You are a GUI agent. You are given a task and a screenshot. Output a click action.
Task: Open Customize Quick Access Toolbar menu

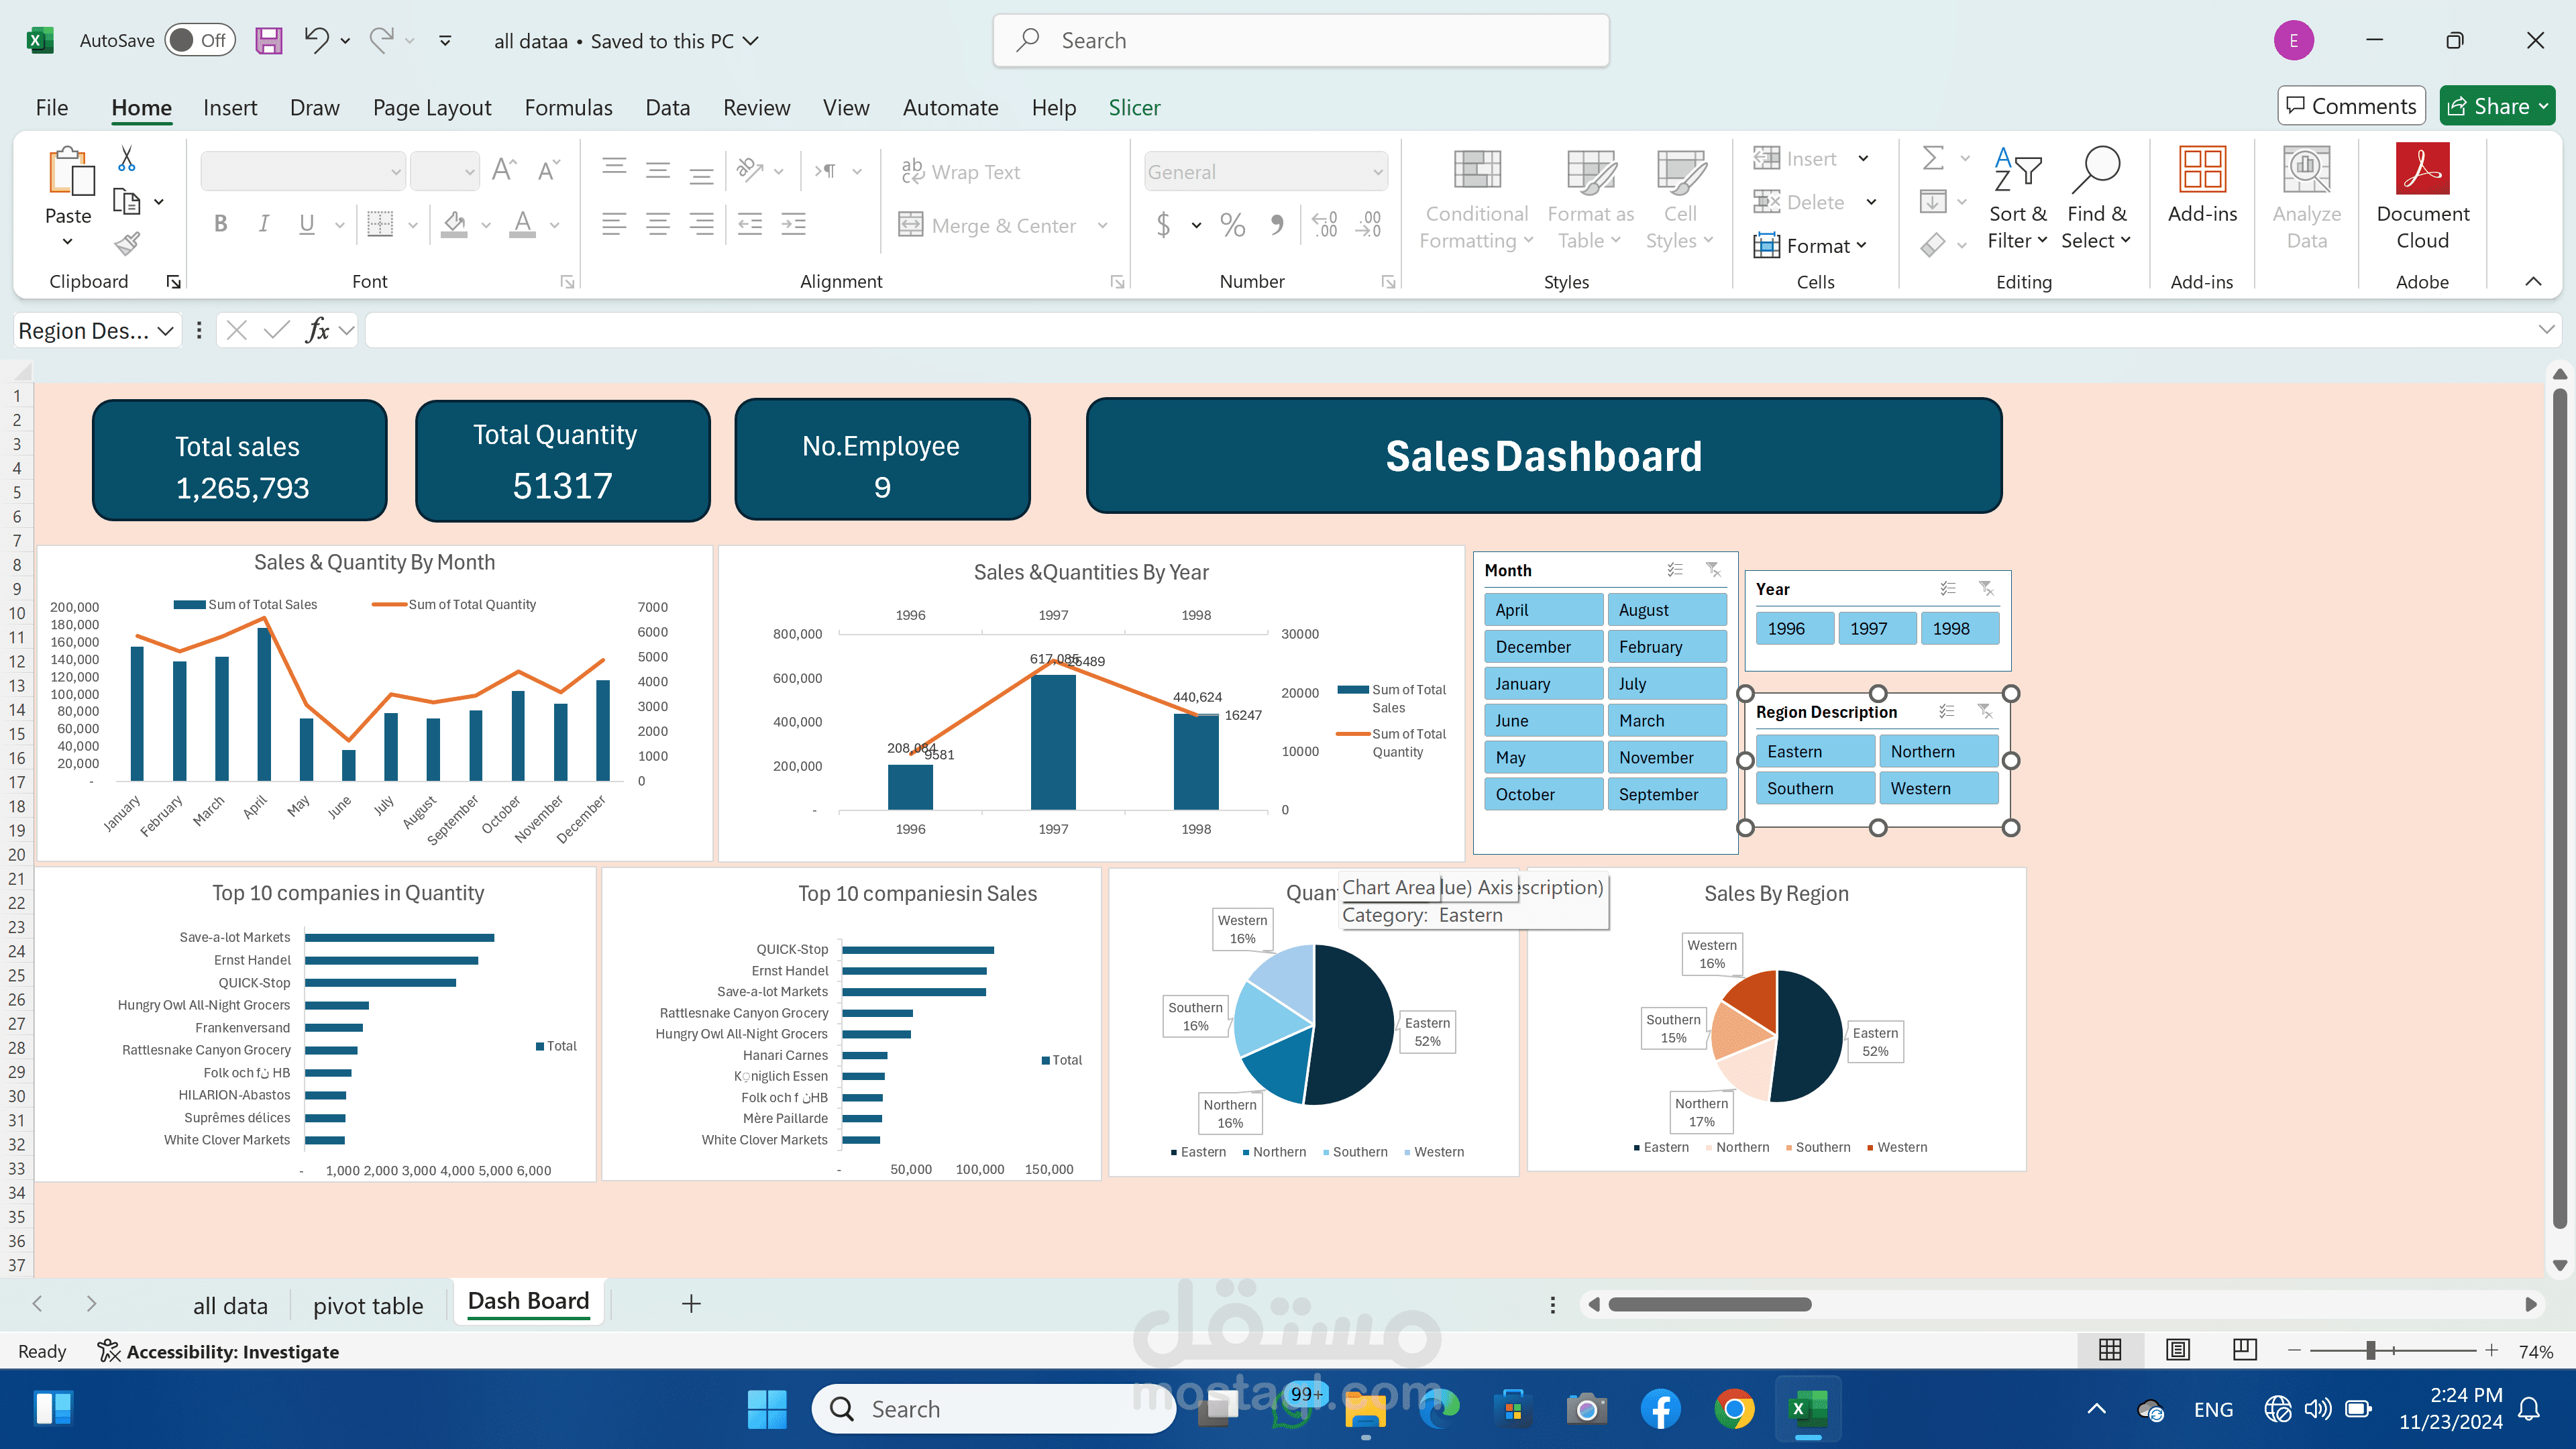tap(445, 41)
